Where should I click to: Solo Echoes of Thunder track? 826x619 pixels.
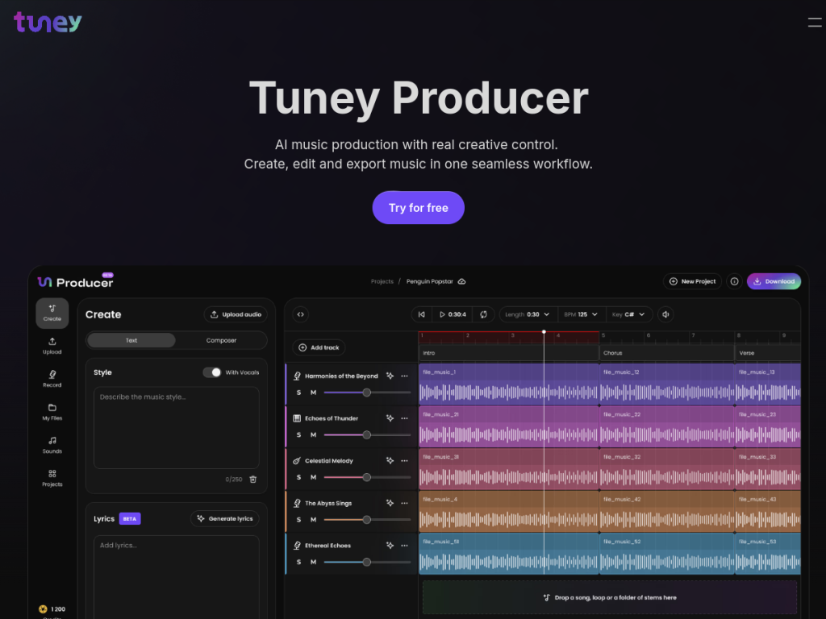(x=298, y=434)
